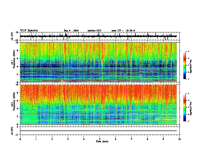Click the "4" kHz tick on ch.1 axis
Viewport: 202px width, 156px height.
(18, 67)
